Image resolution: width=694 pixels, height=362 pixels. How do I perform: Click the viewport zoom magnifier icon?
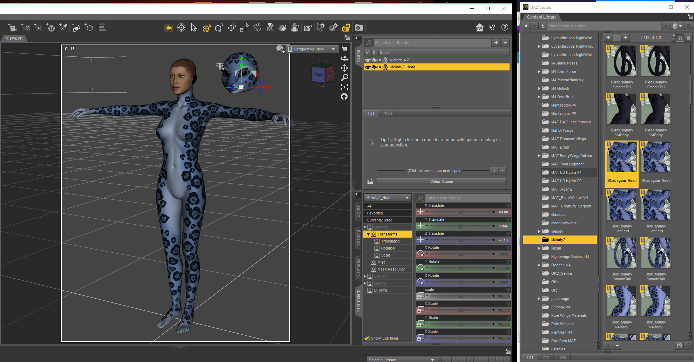[x=344, y=77]
